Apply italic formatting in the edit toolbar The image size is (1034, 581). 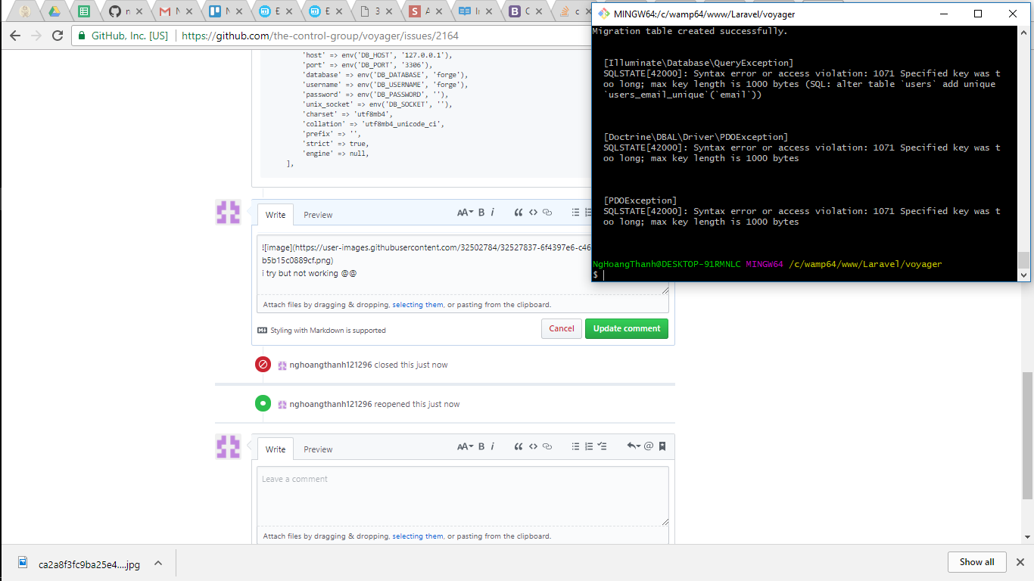click(x=493, y=212)
